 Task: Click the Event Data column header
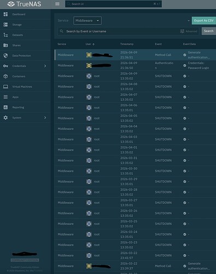point(189,44)
